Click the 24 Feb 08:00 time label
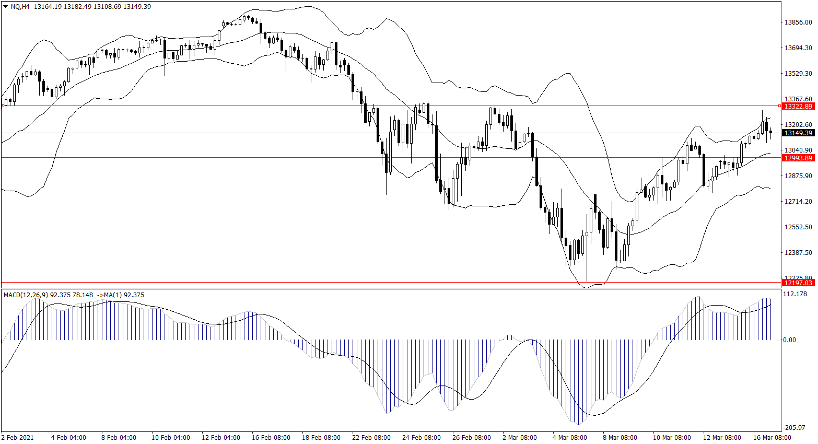The height and width of the screenshot is (444, 818). [x=421, y=438]
